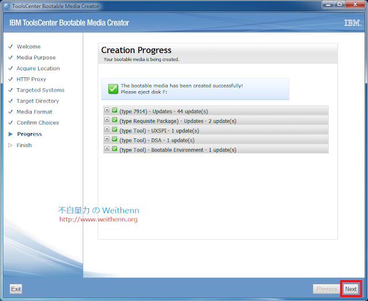Click the checkmark beside Welcome step
Screen dimensions: 368x301
[x=10, y=47]
